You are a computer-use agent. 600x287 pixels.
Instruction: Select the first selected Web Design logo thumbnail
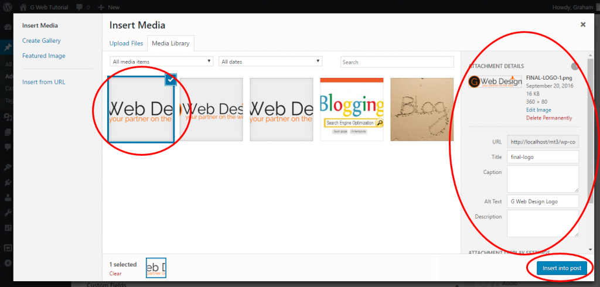[x=141, y=110]
